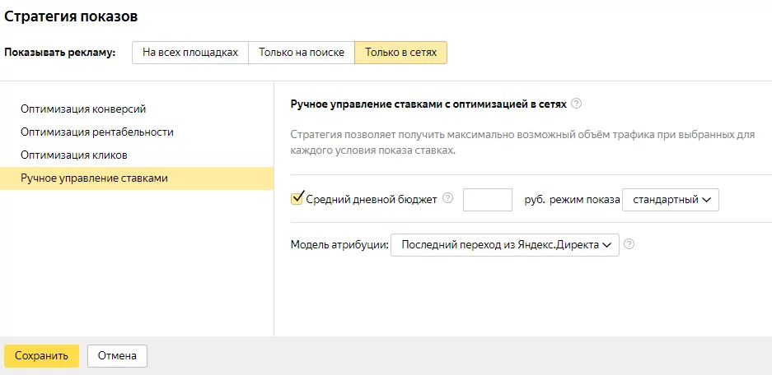Select Только на поиске option
The width and height of the screenshot is (772, 375).
[x=302, y=53]
